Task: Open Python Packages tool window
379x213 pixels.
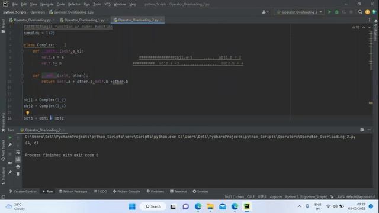Action: click(x=73, y=191)
